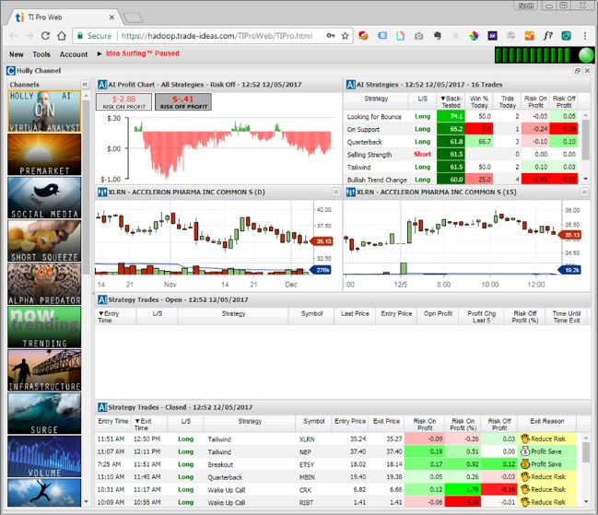Image resolution: width=598 pixels, height=515 pixels.
Task: Sort strategies by Back-Tested column
Action: click(451, 101)
